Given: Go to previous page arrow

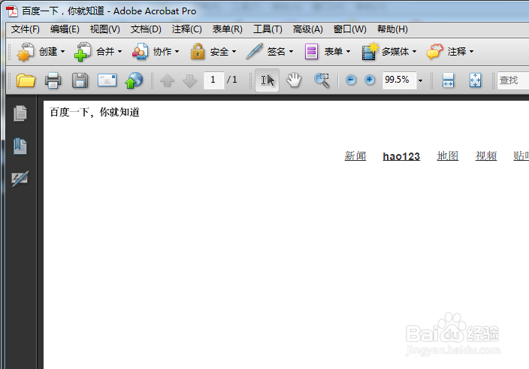Looking at the screenshot, I should pyautogui.click(x=167, y=80).
